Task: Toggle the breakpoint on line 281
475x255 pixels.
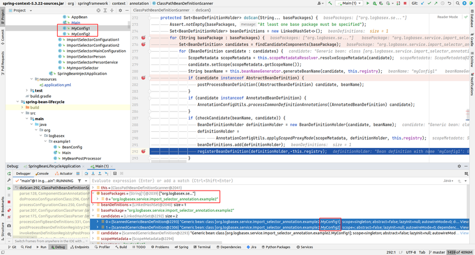Action: coord(143,78)
